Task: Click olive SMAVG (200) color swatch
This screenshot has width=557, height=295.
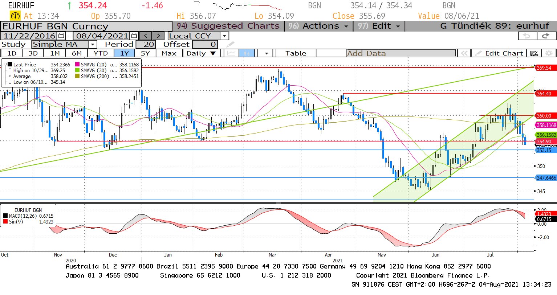Action: [x=77, y=76]
